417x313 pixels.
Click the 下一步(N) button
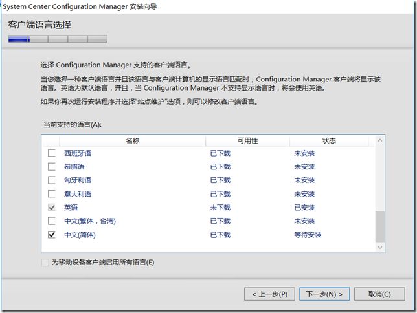pos(324,294)
